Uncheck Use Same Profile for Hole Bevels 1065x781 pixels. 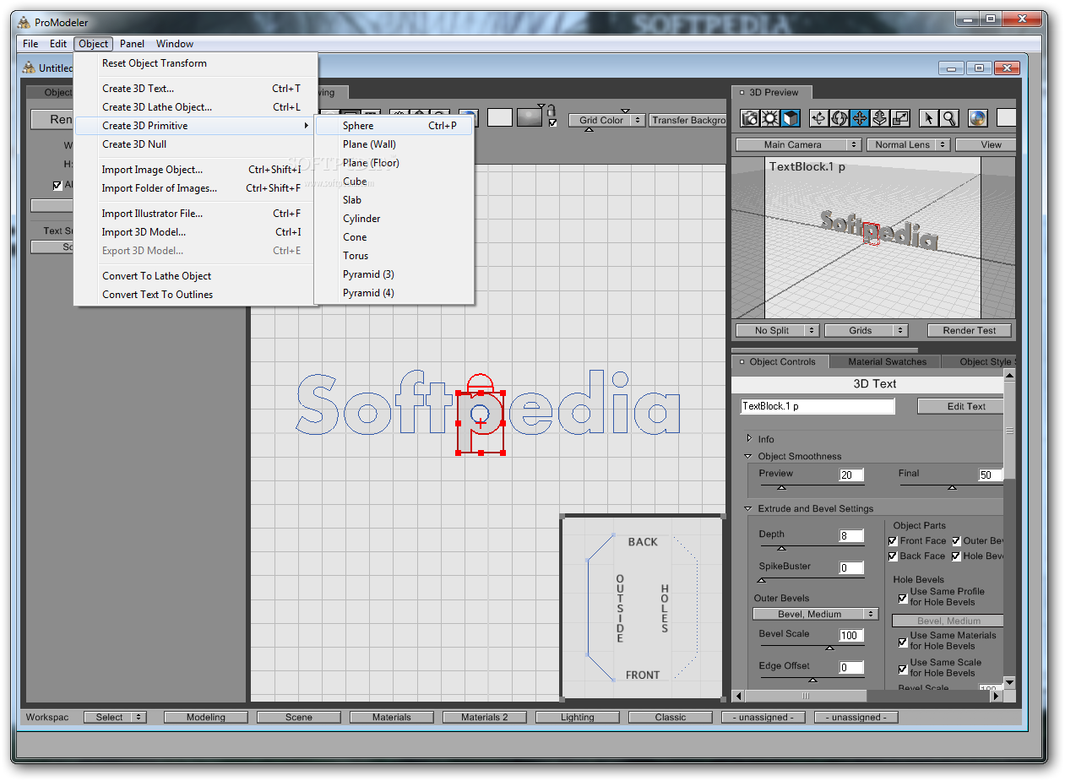(903, 598)
